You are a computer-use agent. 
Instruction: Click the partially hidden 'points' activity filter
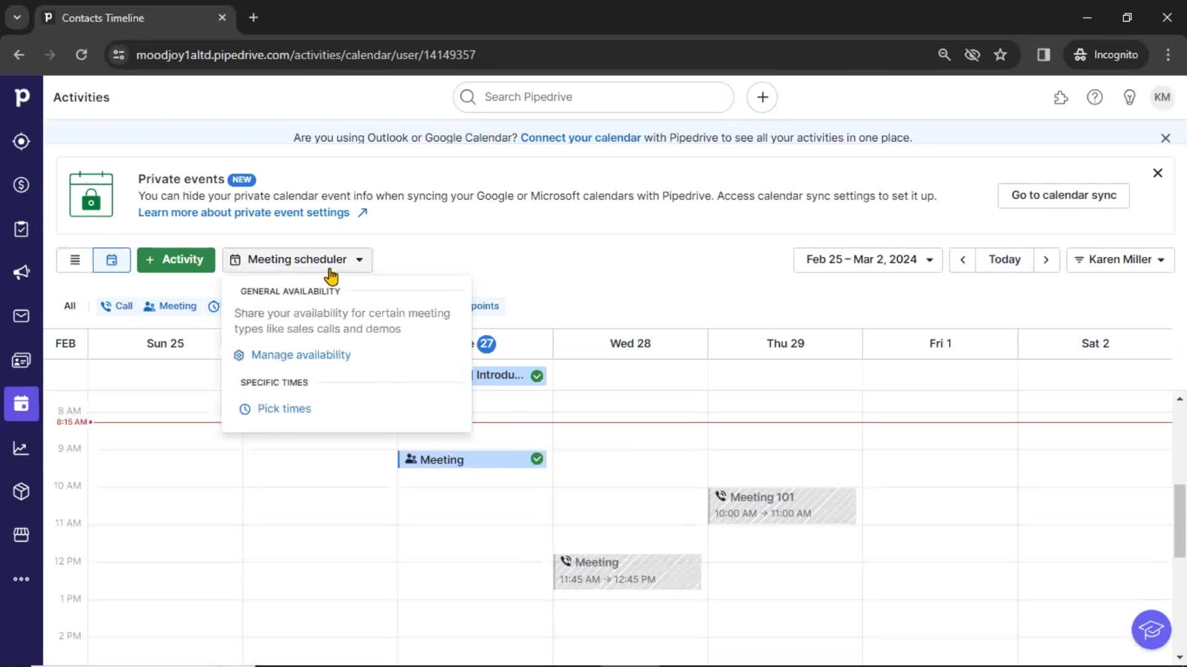485,306
